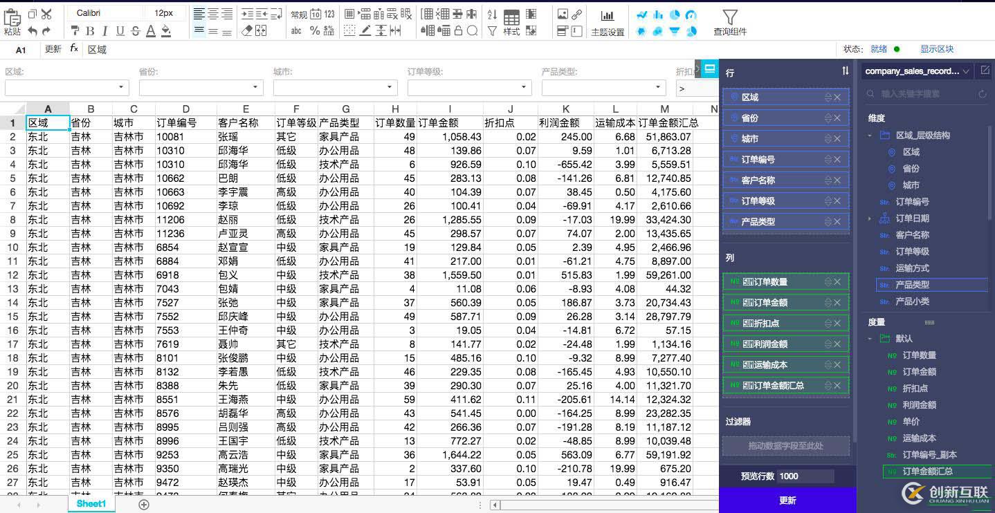
Task: Insert a line chart icon
Action: pyautogui.click(x=642, y=15)
